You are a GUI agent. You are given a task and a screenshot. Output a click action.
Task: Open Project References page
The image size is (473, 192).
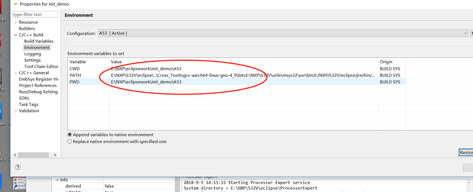(x=38, y=86)
